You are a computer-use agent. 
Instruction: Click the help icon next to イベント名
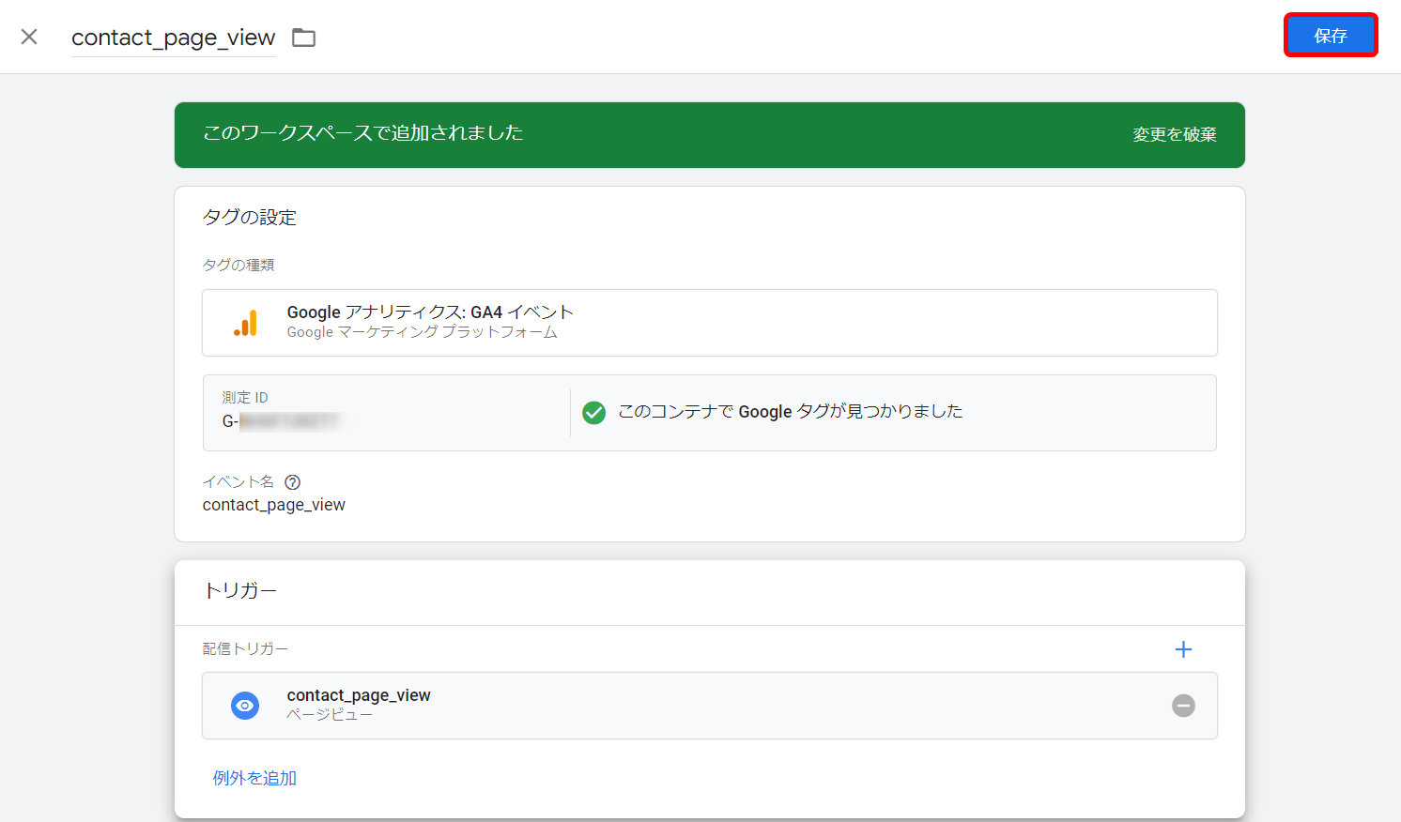(292, 481)
